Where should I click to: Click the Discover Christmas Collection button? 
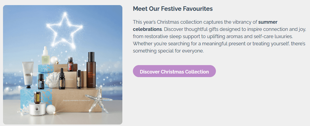tap(174, 71)
